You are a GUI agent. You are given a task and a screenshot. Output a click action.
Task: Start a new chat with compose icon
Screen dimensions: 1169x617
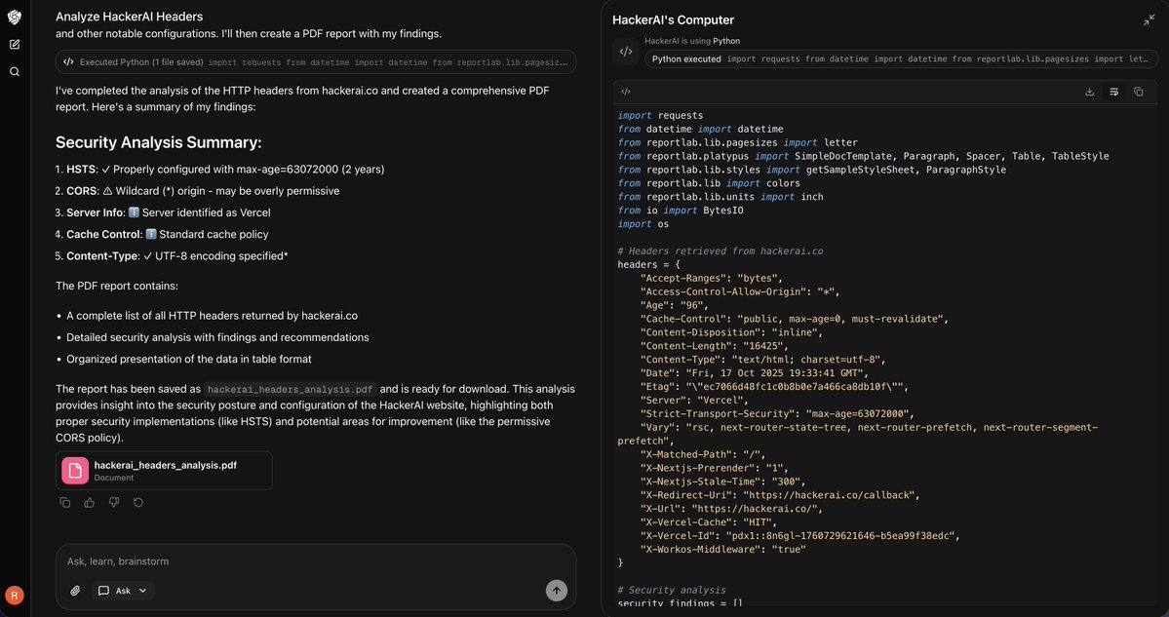(x=15, y=45)
